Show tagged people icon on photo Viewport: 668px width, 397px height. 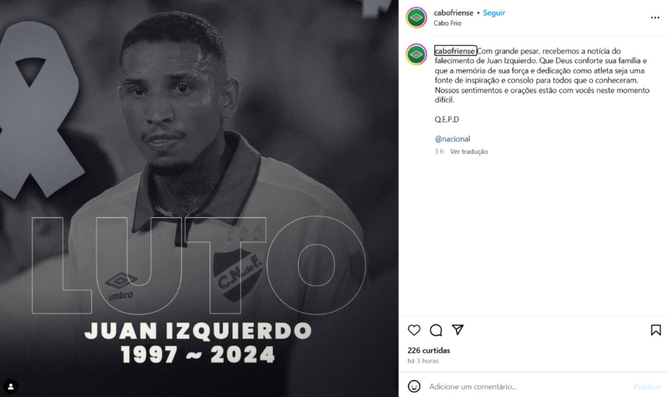[x=10, y=387]
